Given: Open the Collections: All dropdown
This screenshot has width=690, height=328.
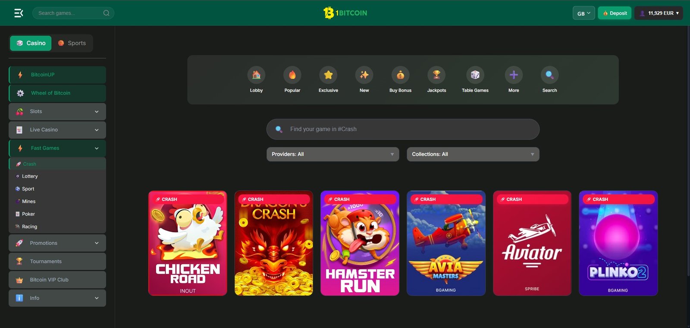Looking at the screenshot, I should (x=473, y=154).
